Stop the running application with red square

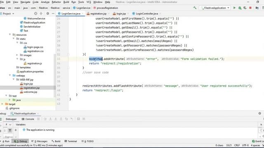[250, 8]
